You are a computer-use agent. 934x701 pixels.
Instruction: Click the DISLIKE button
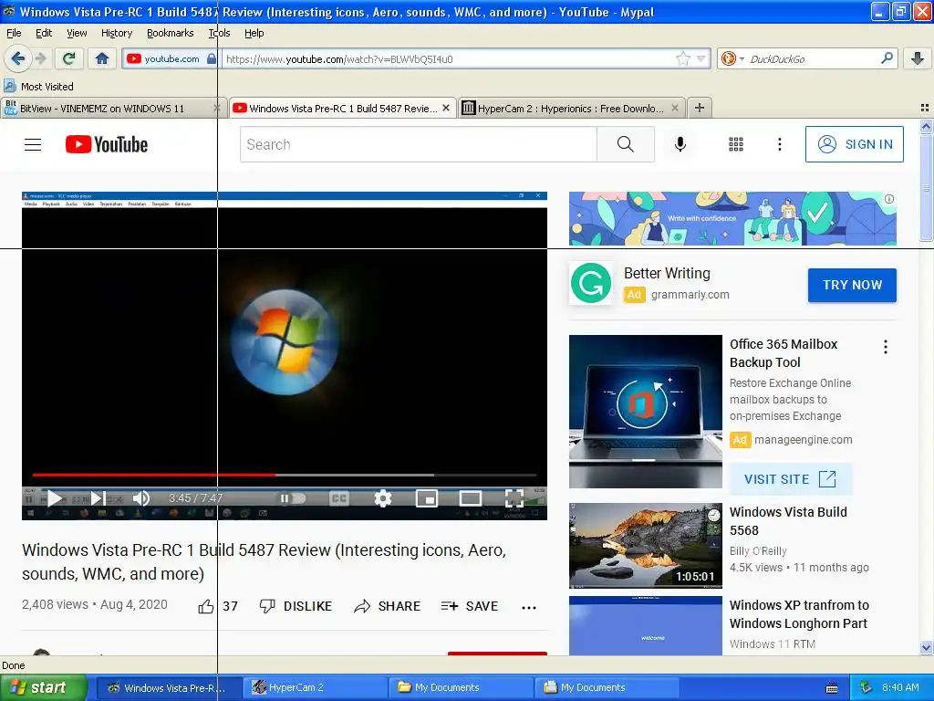click(296, 606)
